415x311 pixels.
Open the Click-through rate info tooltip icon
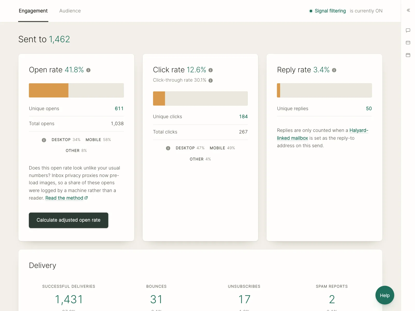211,81
